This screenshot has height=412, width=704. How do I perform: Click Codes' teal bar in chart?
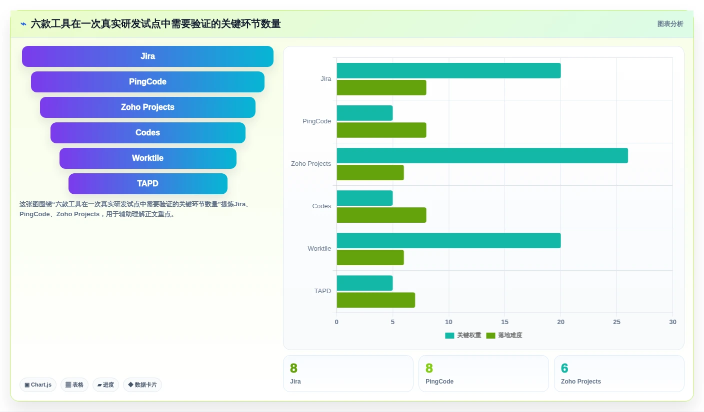pos(364,198)
